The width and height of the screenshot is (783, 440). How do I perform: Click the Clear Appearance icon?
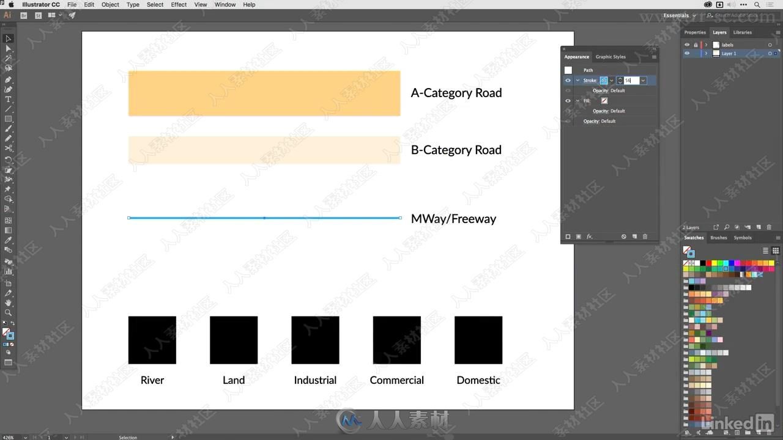[x=624, y=237]
